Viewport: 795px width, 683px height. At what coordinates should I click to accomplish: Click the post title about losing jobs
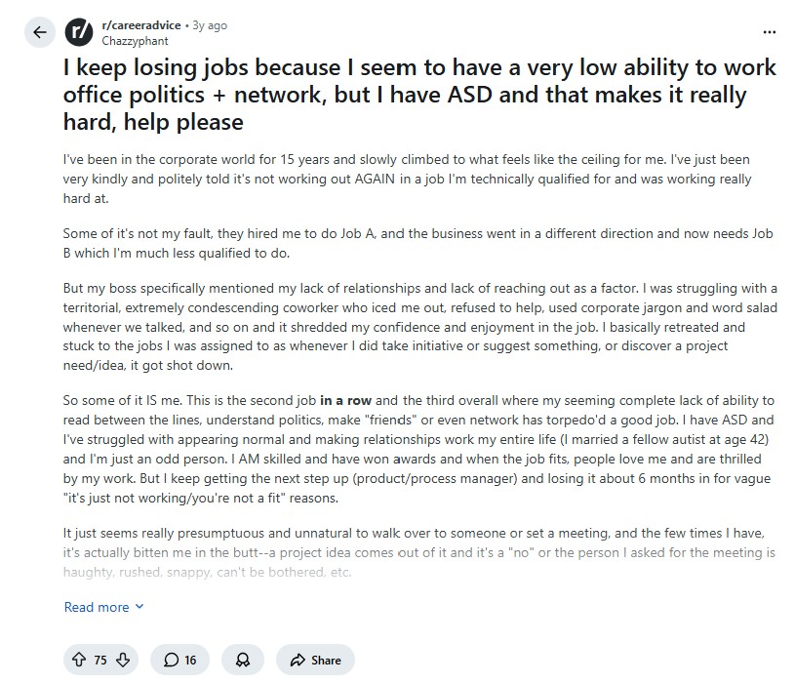click(419, 96)
